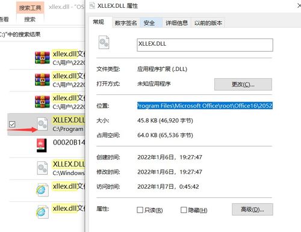Click the first Internet Explorer xllex.dll icon

[x=42, y=190]
